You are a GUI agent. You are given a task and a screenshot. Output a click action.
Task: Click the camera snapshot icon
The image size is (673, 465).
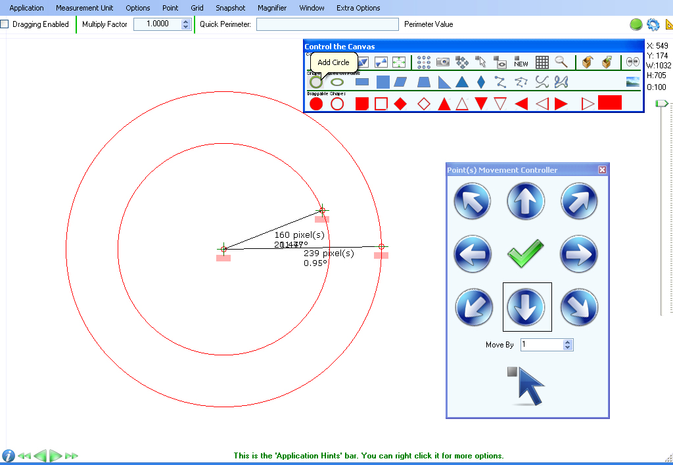(x=442, y=62)
